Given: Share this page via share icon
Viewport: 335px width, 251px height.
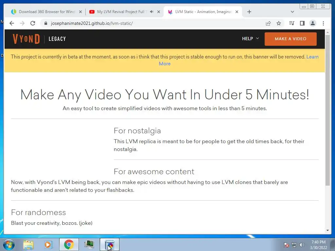Looking at the screenshot, I should click(268, 23).
